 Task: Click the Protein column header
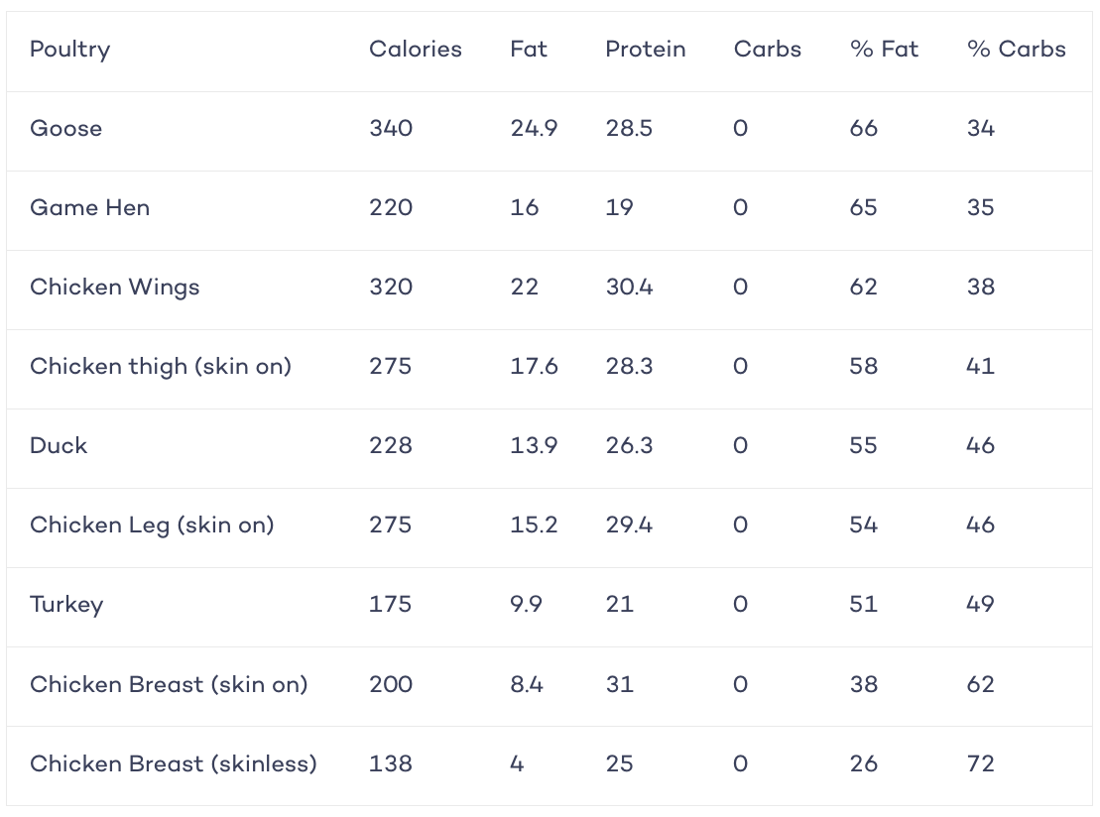click(x=646, y=50)
